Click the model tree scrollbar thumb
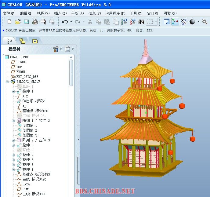 tap(71, 73)
